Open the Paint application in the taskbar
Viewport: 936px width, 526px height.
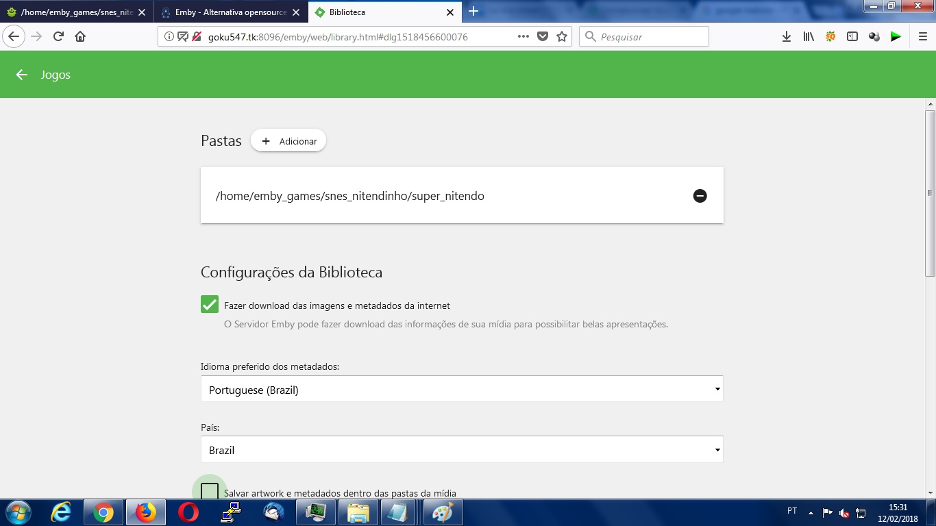[x=443, y=512]
